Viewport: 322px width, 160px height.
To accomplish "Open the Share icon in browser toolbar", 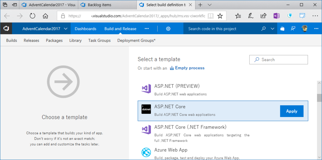I will pos(264,16).
